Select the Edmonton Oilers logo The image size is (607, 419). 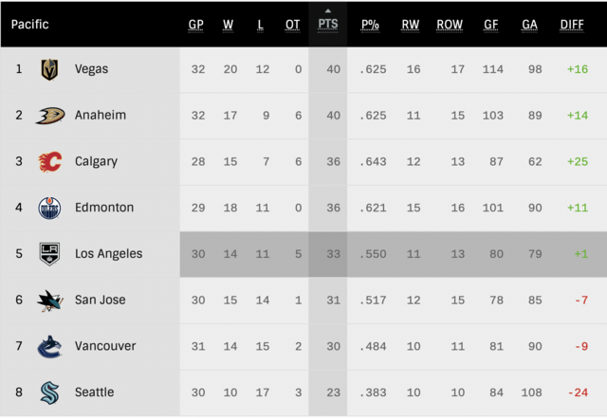[x=49, y=208]
